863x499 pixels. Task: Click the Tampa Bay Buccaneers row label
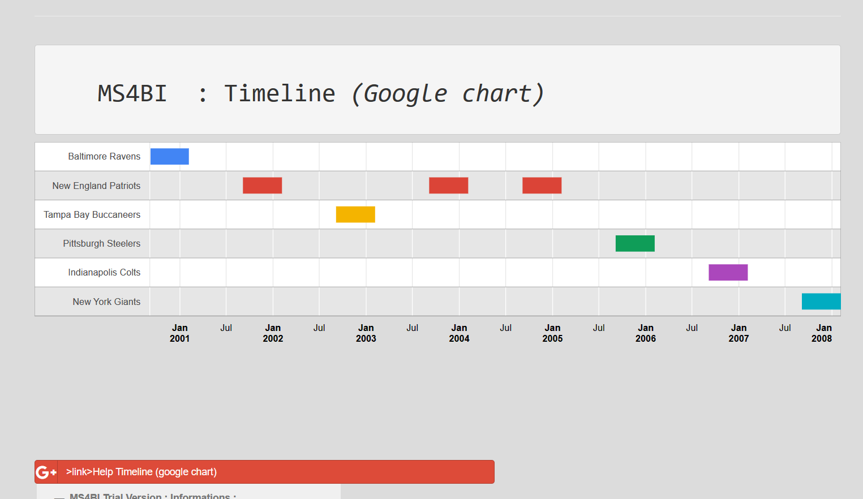pyautogui.click(x=92, y=214)
